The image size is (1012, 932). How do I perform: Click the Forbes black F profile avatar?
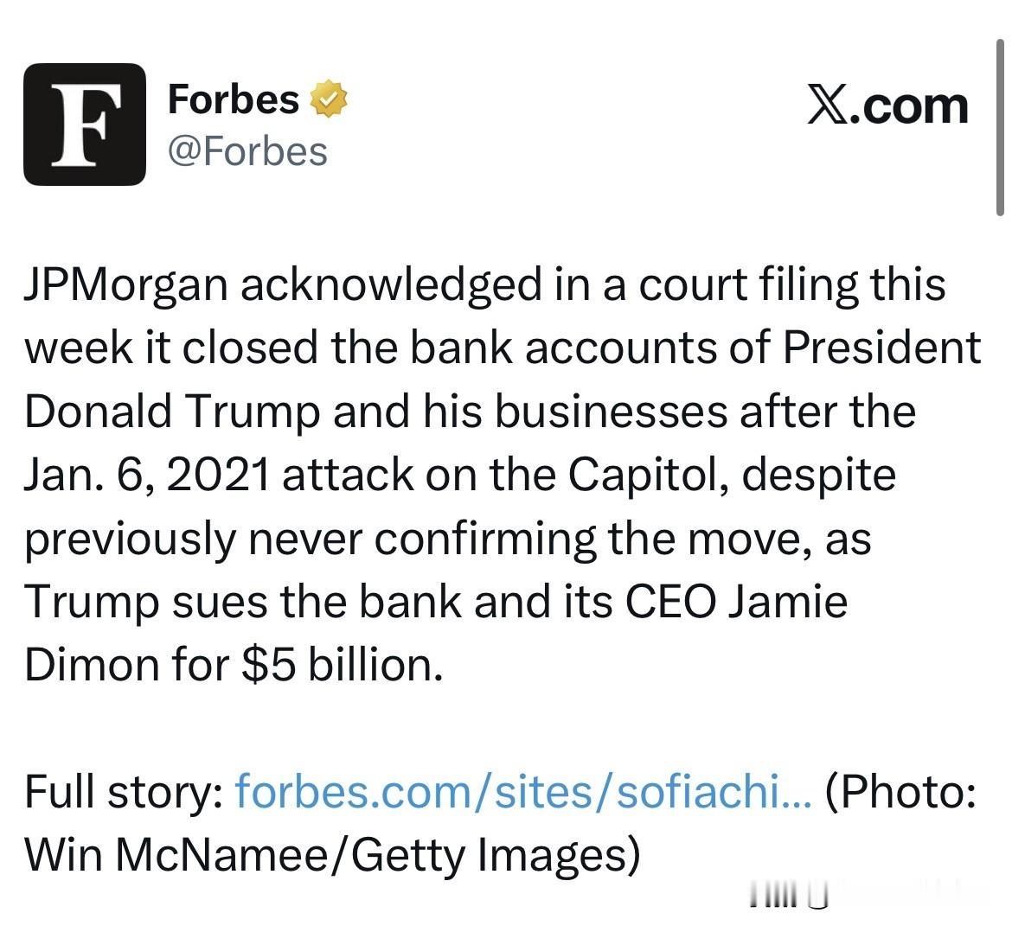[x=84, y=124]
